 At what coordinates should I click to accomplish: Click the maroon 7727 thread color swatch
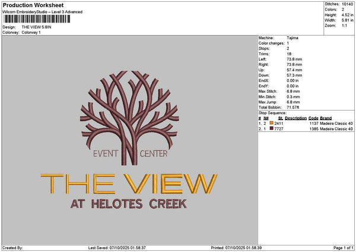[271, 128]
